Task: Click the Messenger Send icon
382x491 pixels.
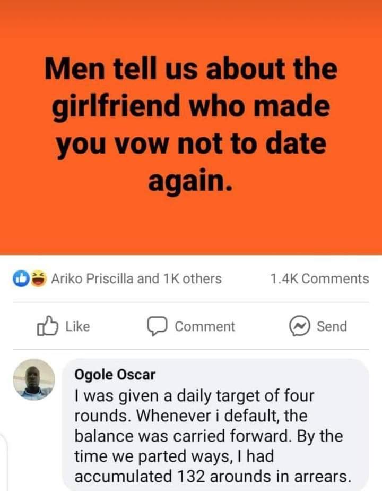Action: 299,326
